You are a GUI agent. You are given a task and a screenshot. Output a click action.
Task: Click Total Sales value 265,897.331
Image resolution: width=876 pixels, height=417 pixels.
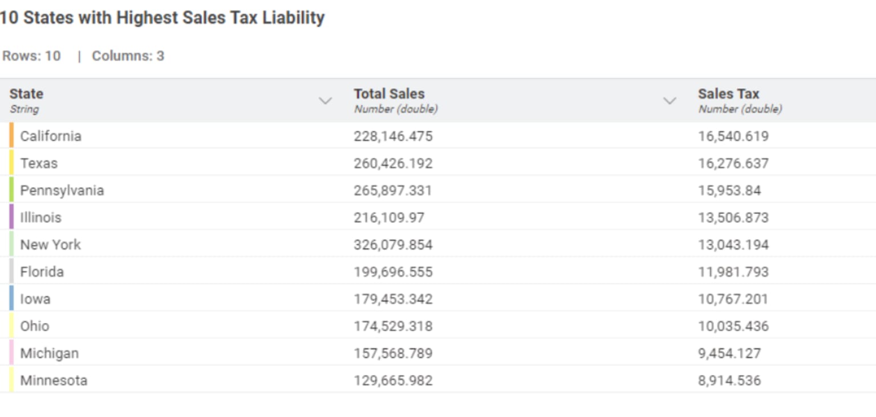tap(392, 190)
